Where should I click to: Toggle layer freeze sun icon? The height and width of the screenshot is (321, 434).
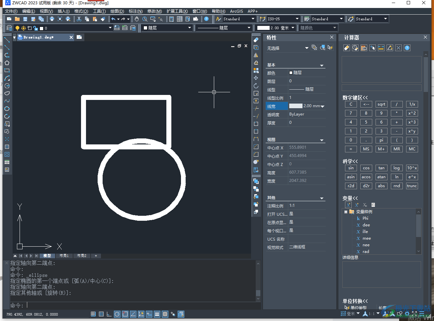point(24,28)
